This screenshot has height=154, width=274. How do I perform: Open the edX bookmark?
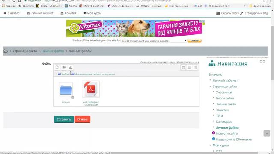[198, 6]
